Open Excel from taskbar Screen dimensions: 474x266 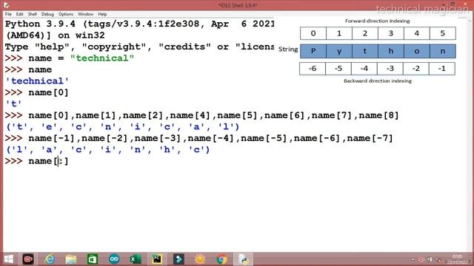click(x=136, y=259)
